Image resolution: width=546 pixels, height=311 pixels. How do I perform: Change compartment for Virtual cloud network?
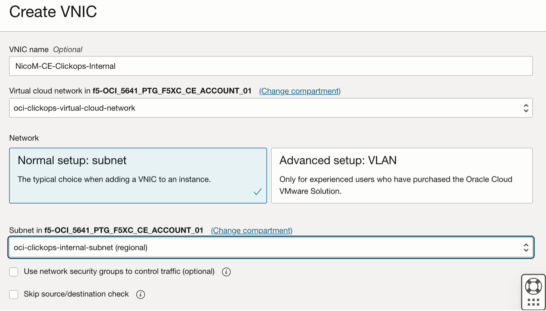300,91
